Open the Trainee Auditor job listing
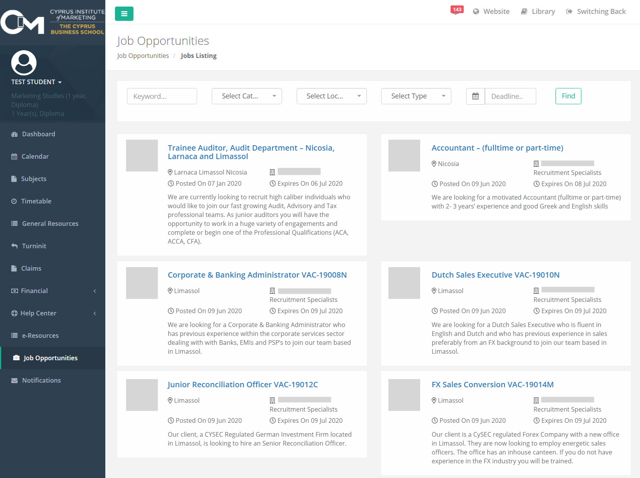 pos(251,152)
